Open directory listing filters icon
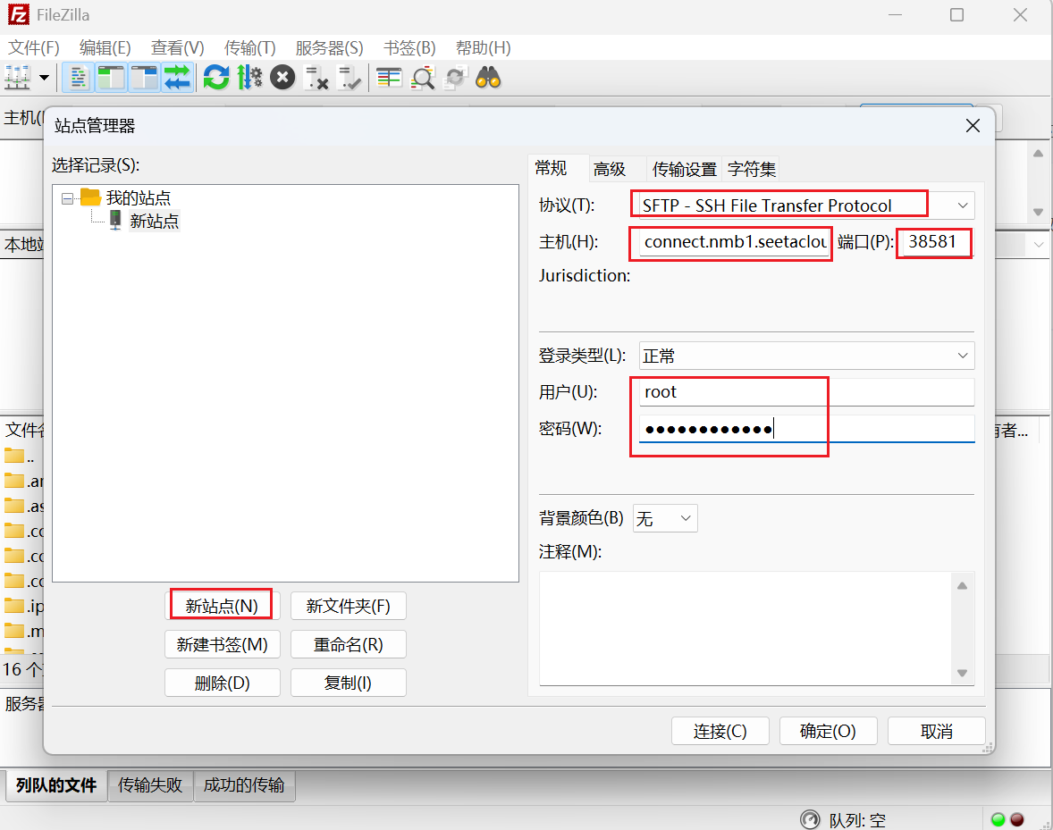Viewport: 1053px width, 830px height. pyautogui.click(x=389, y=78)
